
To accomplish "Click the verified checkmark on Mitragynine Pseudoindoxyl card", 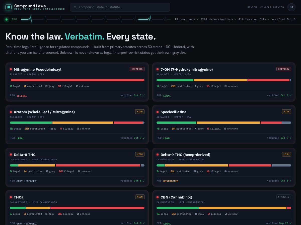I will pos(144,95).
